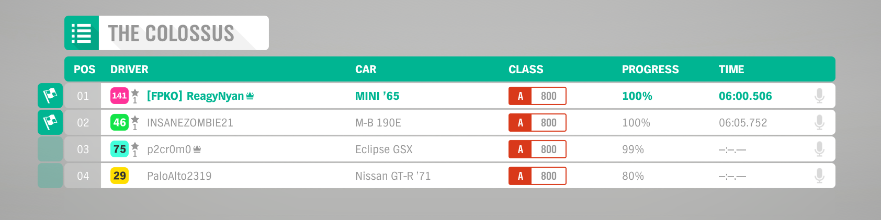
Task: Click the A 800 class badge for MINI '65
Action: [537, 96]
